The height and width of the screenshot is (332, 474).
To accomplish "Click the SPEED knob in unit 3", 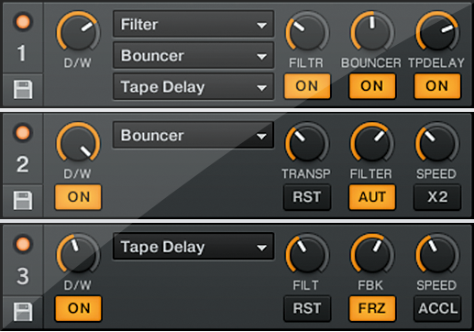I will click(437, 254).
